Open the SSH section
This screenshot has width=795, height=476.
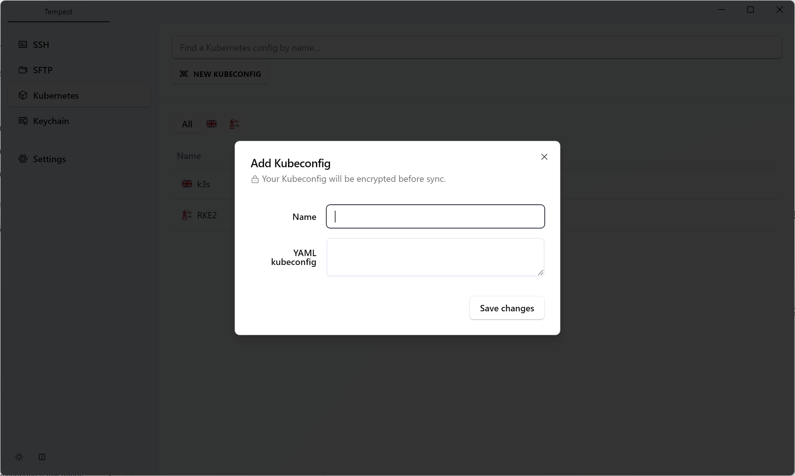pos(79,45)
